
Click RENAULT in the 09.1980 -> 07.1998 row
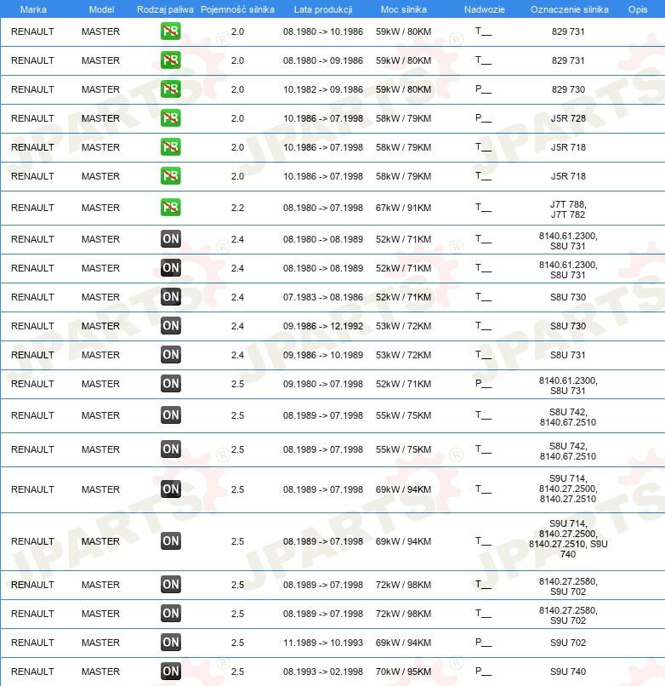pyautogui.click(x=32, y=384)
